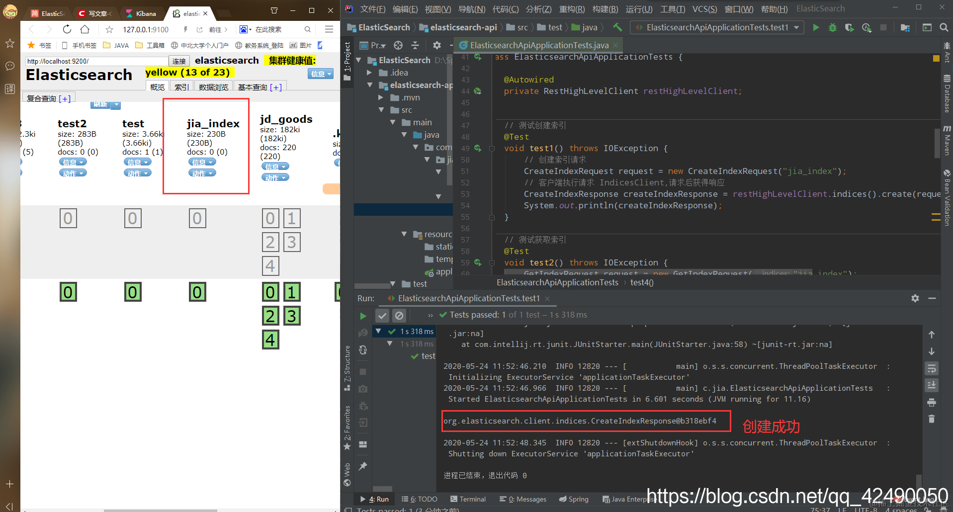Collapse the main folder in the Project tree
The width and height of the screenshot is (953, 512).
[393, 122]
